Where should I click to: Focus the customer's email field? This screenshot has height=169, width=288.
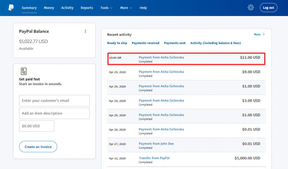[54, 101]
